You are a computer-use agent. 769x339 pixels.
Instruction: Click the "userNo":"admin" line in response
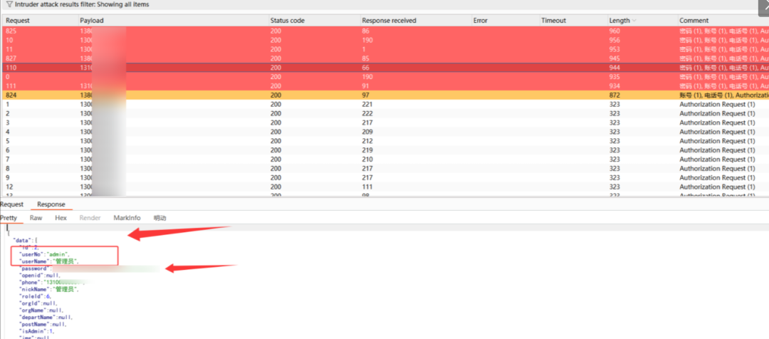pyautogui.click(x=45, y=254)
